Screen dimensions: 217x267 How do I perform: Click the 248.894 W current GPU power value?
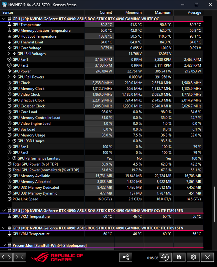pos(104,71)
